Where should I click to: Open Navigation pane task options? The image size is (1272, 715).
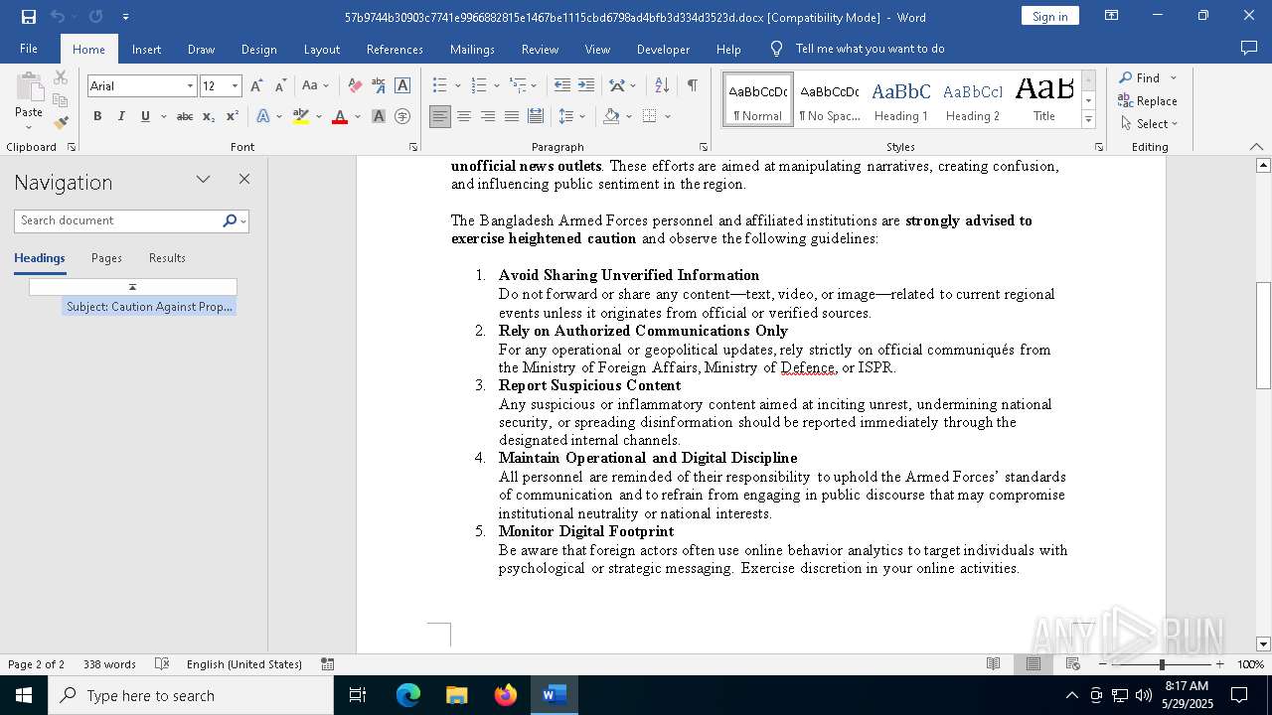point(204,180)
